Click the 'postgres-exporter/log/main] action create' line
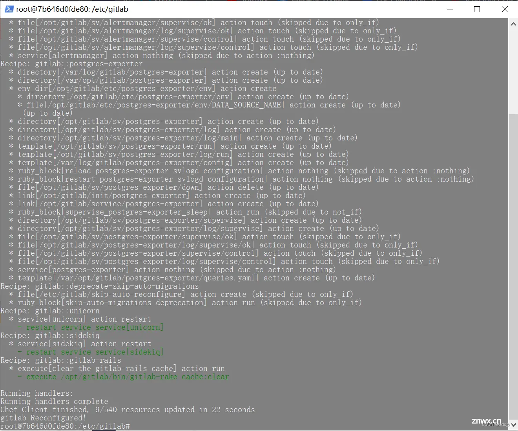 pyautogui.click(x=183, y=138)
